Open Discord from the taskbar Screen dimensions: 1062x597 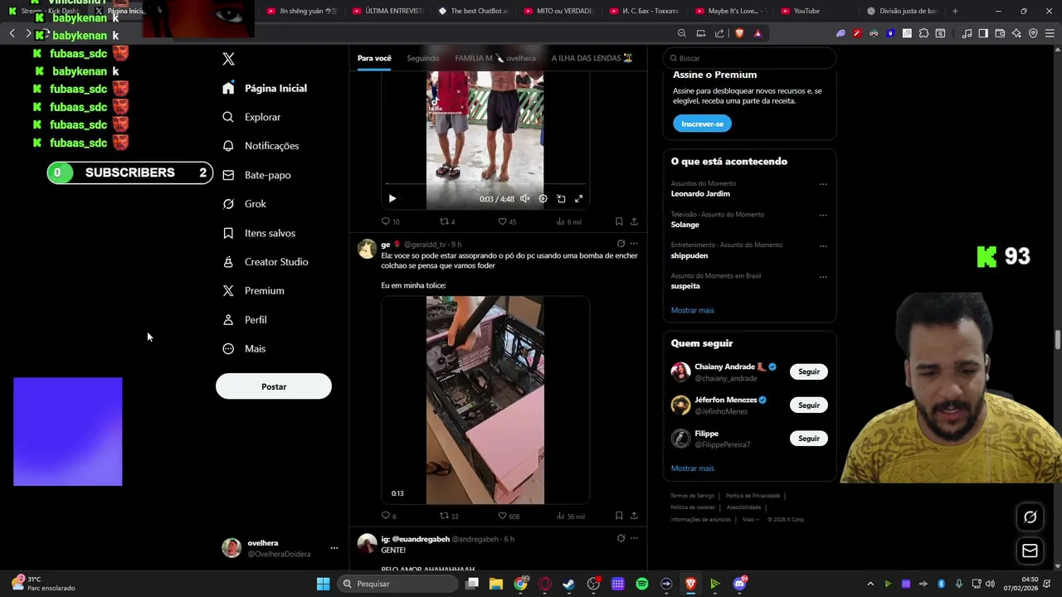739,584
